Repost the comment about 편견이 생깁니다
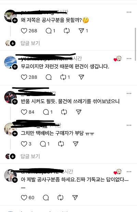Viewport: 137px width, 212px height. pyautogui.click(x=63, y=77)
